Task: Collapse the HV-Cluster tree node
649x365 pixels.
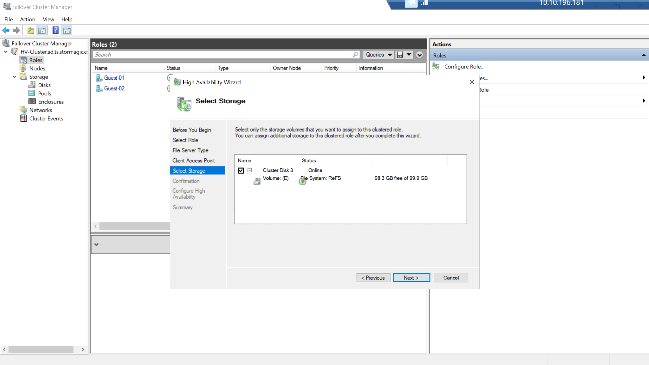Action: [x=6, y=52]
